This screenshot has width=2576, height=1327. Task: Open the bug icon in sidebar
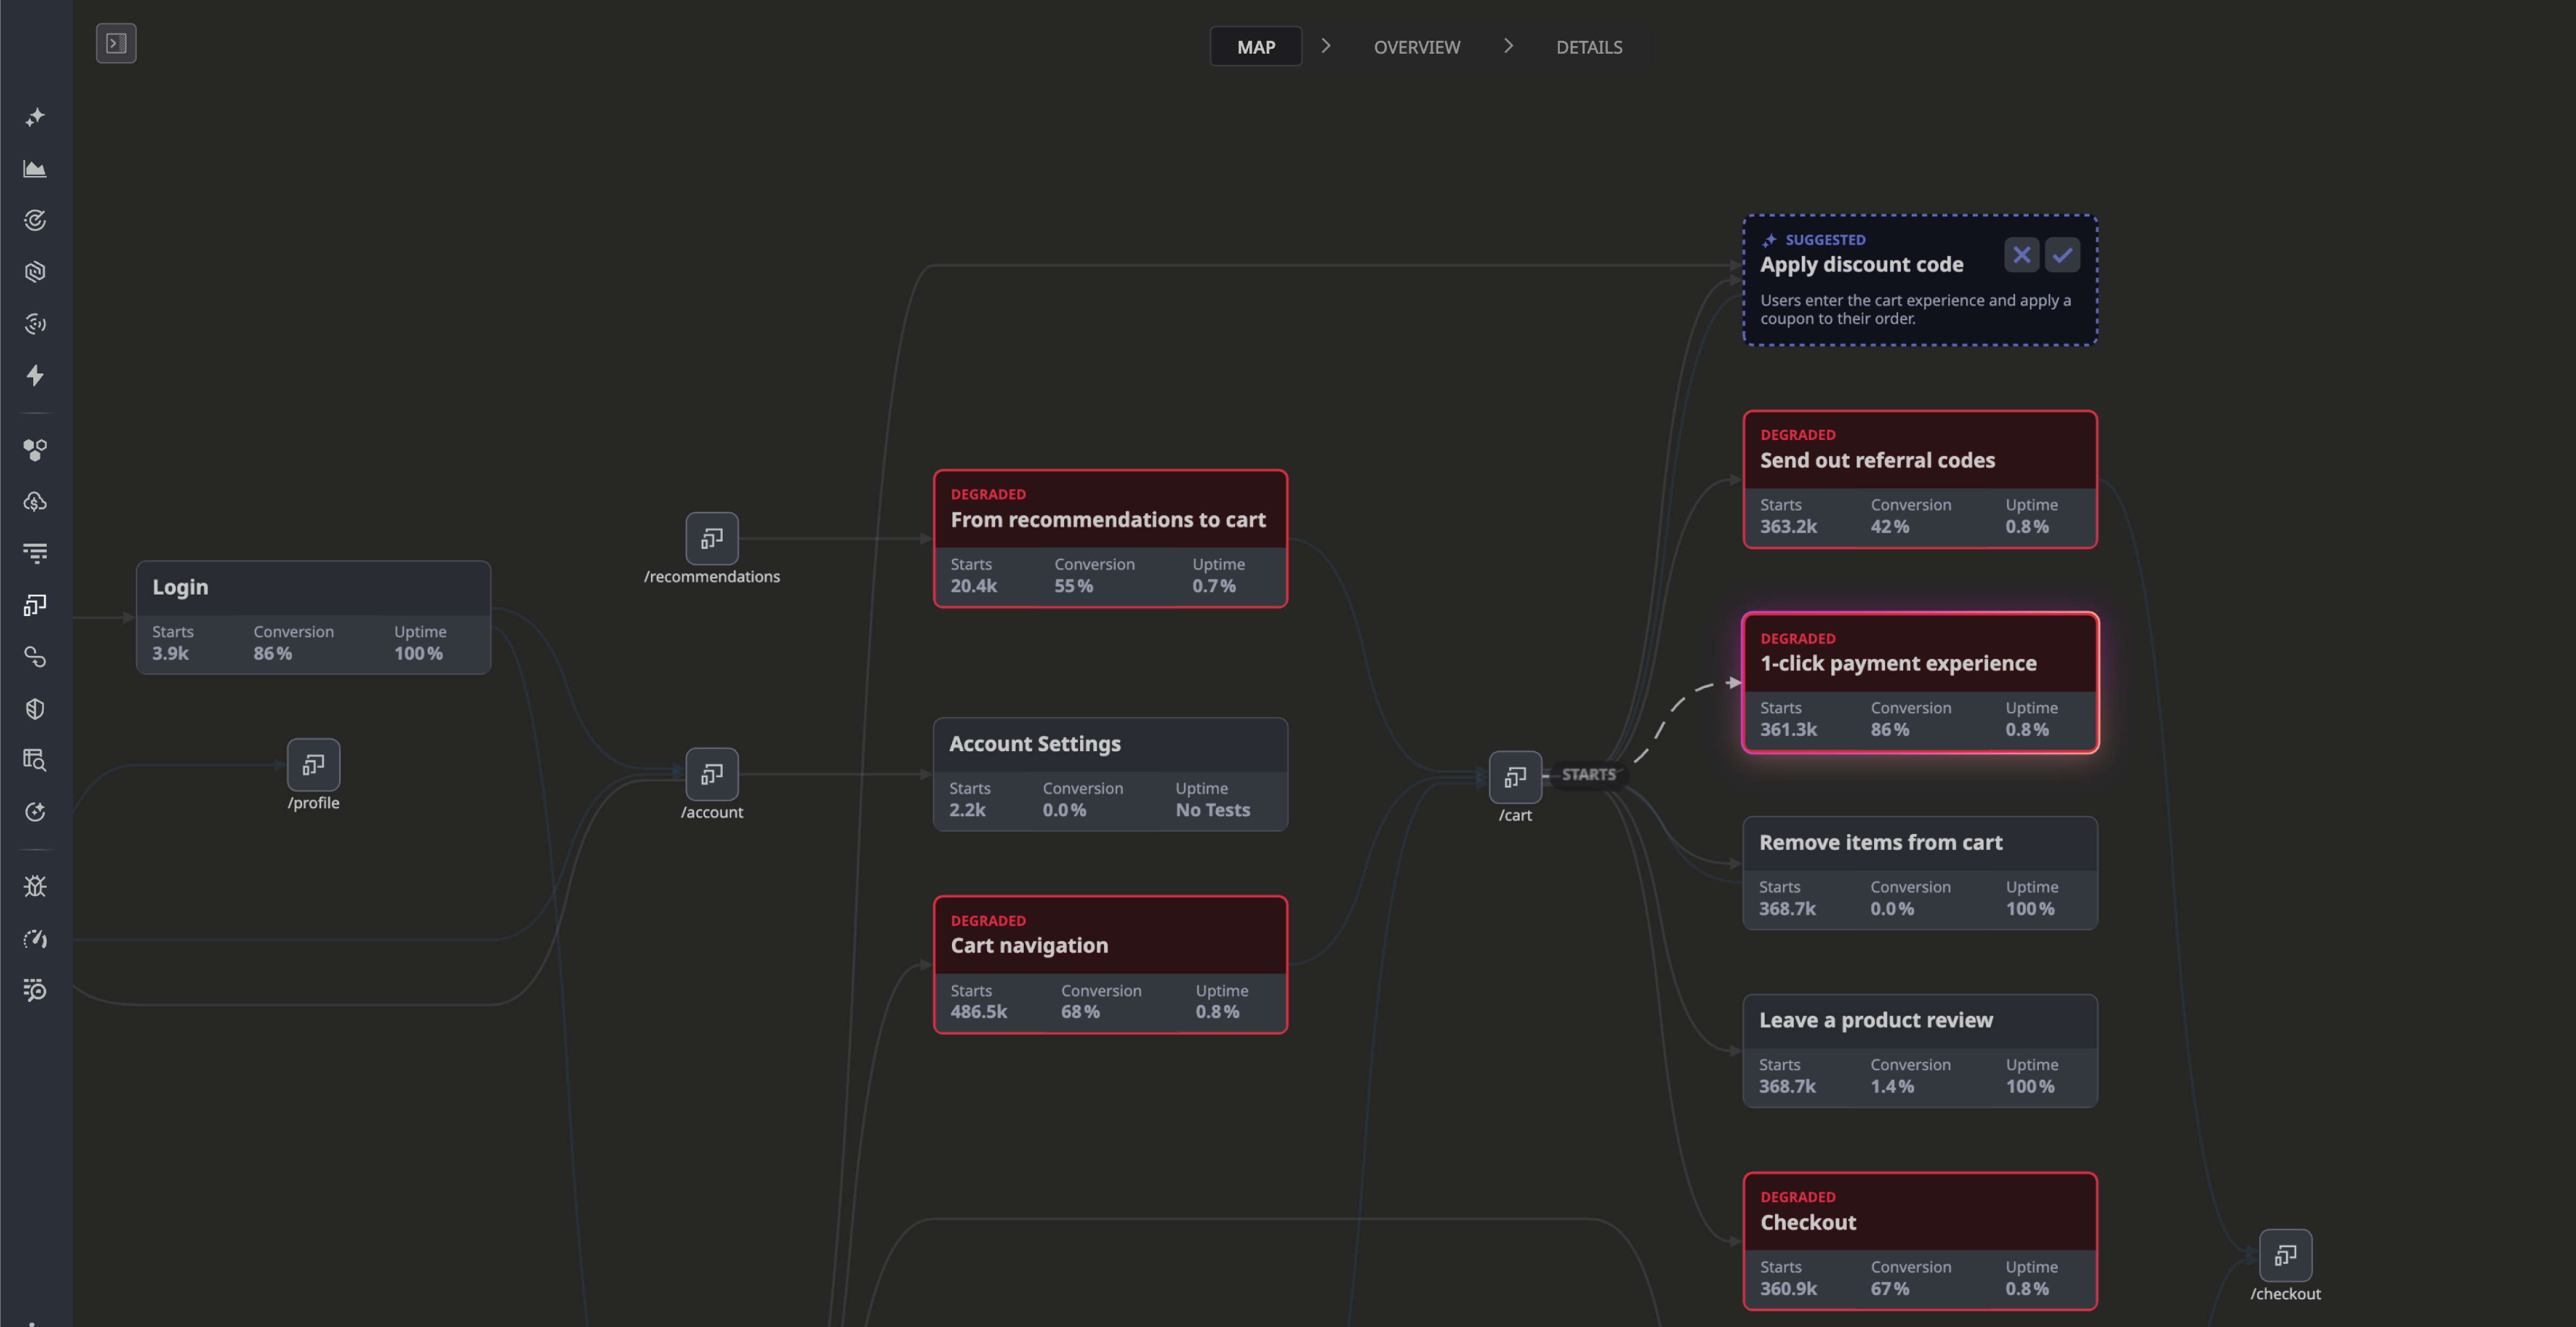pos(35,886)
